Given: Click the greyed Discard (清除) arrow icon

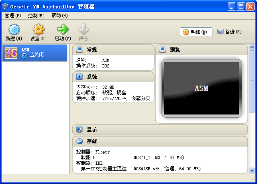Looking at the screenshot, I should (x=84, y=29).
